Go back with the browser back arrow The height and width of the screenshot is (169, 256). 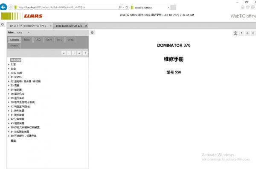pyautogui.click(x=3, y=7)
